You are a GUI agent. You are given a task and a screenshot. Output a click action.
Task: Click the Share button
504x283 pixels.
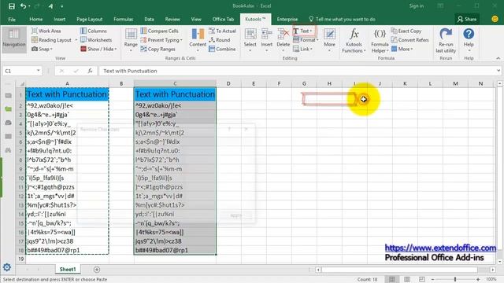pos(467,19)
